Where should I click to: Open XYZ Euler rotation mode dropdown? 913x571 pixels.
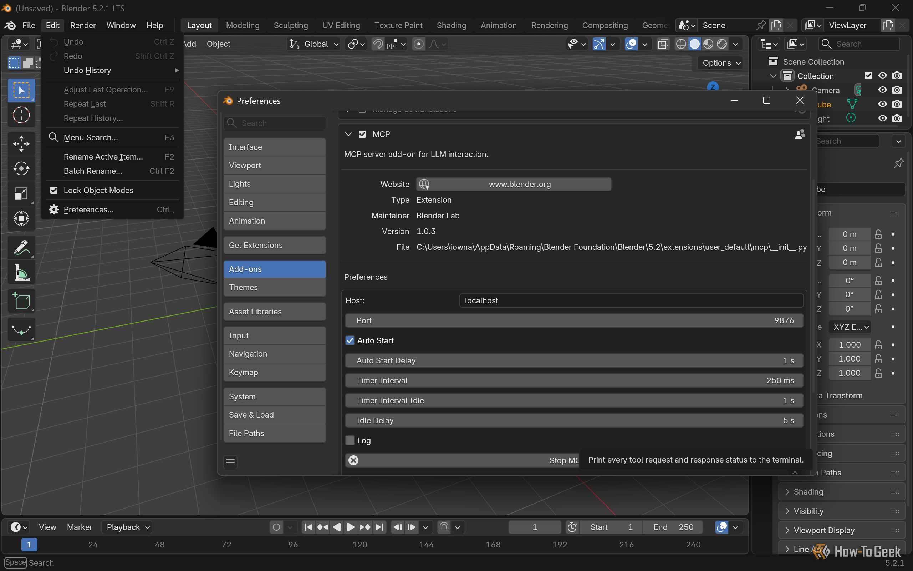click(x=850, y=327)
